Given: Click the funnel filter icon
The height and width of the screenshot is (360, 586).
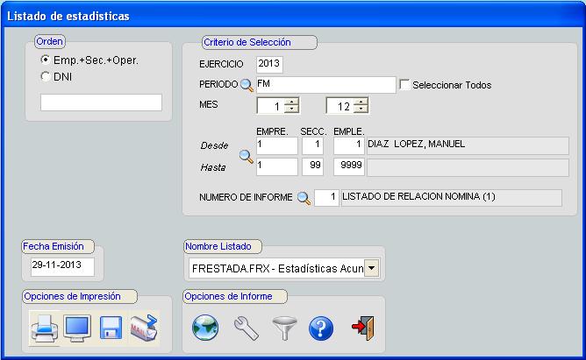Looking at the screenshot, I should 284,328.
